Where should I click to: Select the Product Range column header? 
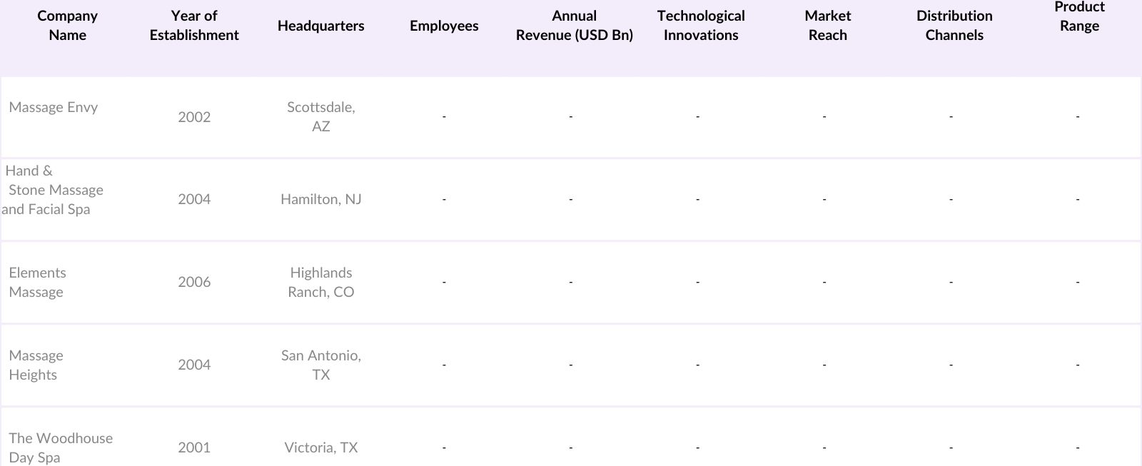(1078, 16)
